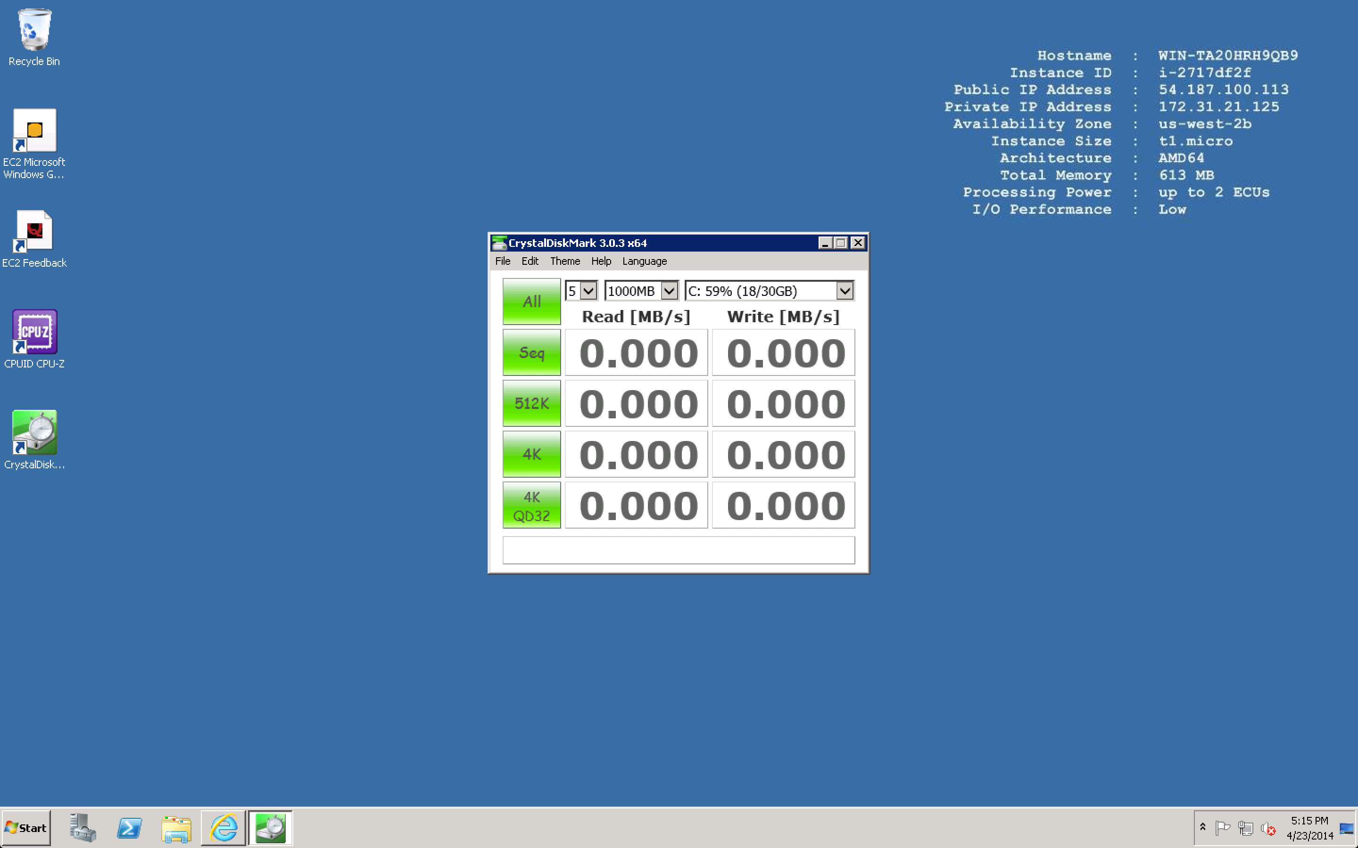Start the Seq sequential test
1358x848 pixels.
(x=531, y=353)
